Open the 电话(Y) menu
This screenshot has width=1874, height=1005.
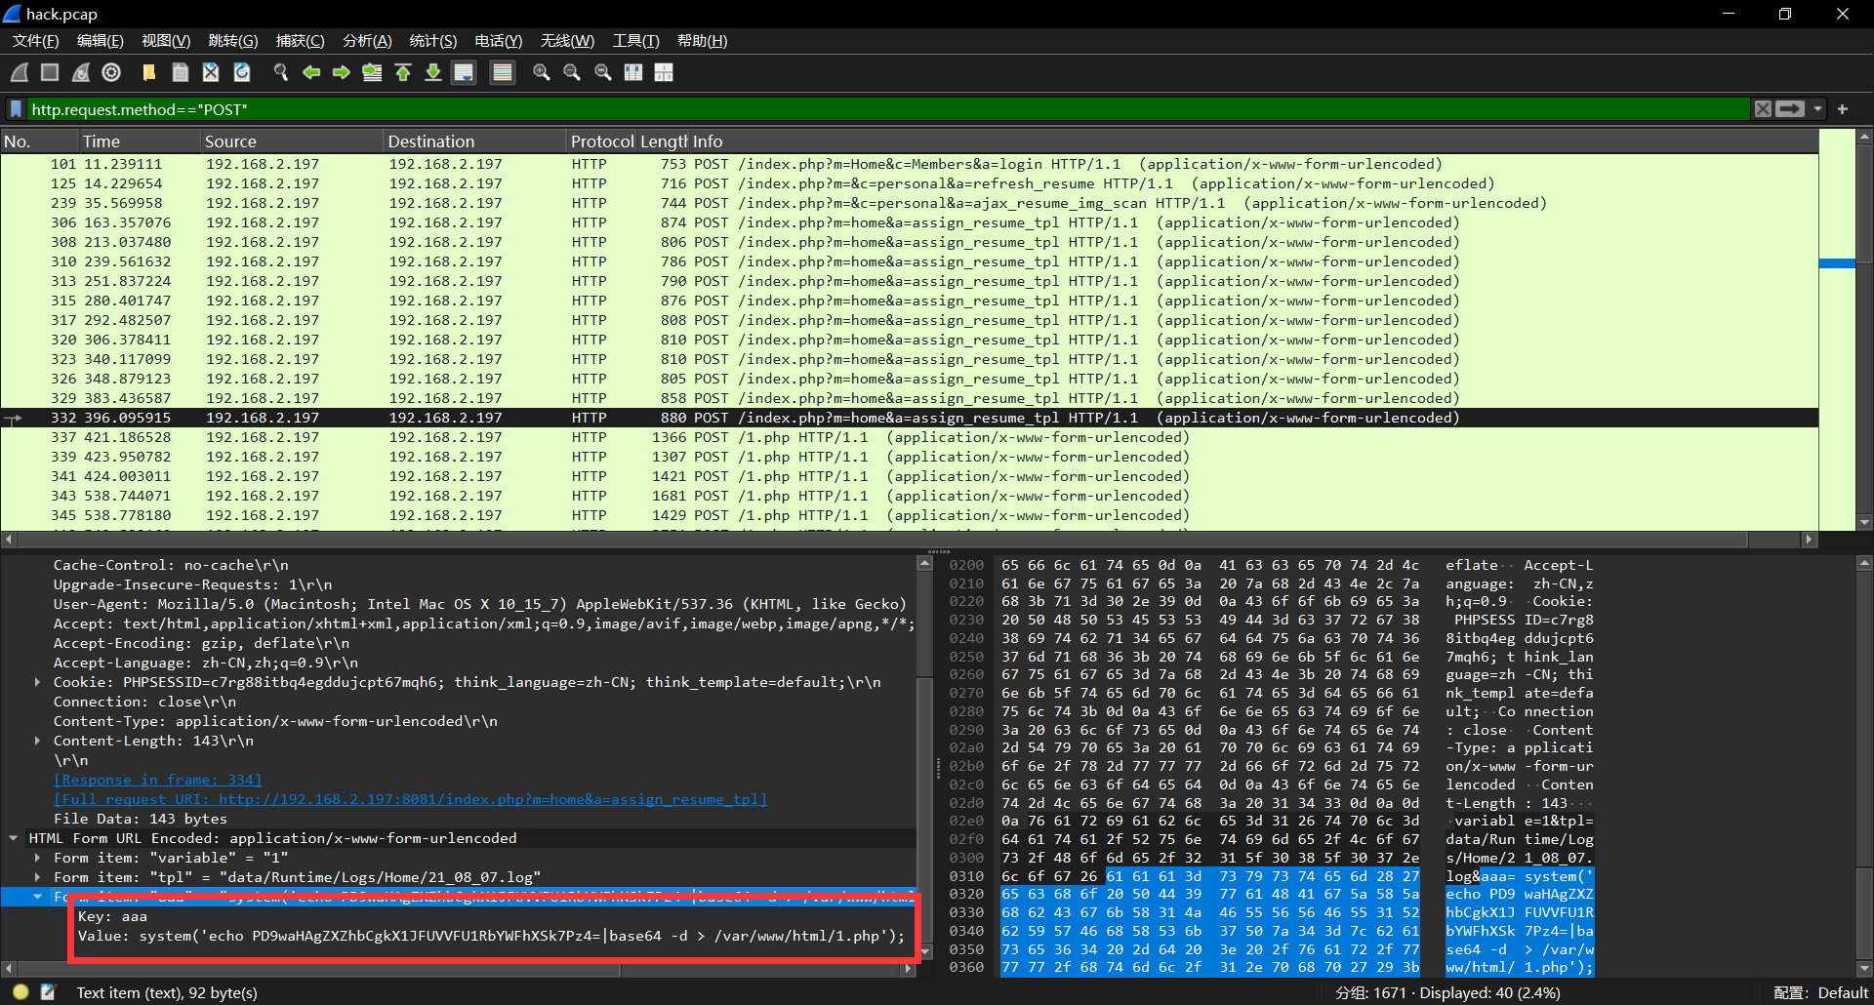click(499, 41)
